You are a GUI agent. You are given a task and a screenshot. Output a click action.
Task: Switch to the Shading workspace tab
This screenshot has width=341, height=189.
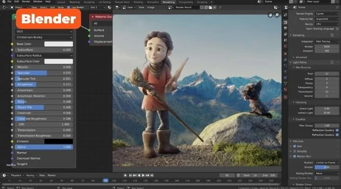138,2
